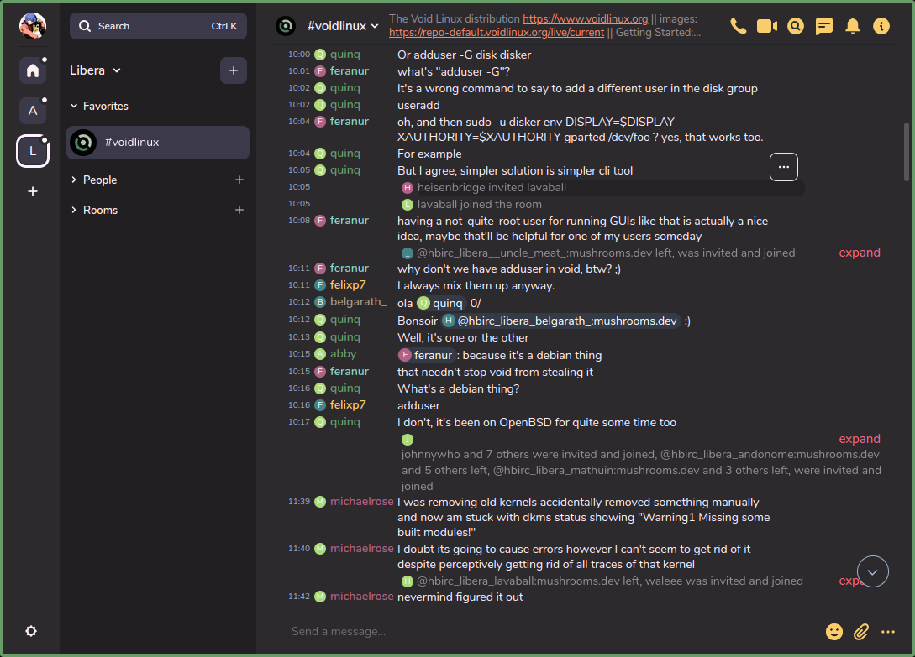Click 'What's a debian thing?' message

coord(458,388)
